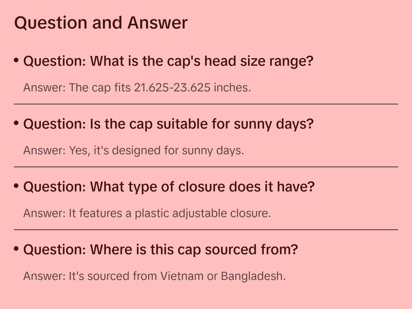Click the plastic adjustable closure answer
The height and width of the screenshot is (309, 412).
(x=147, y=213)
